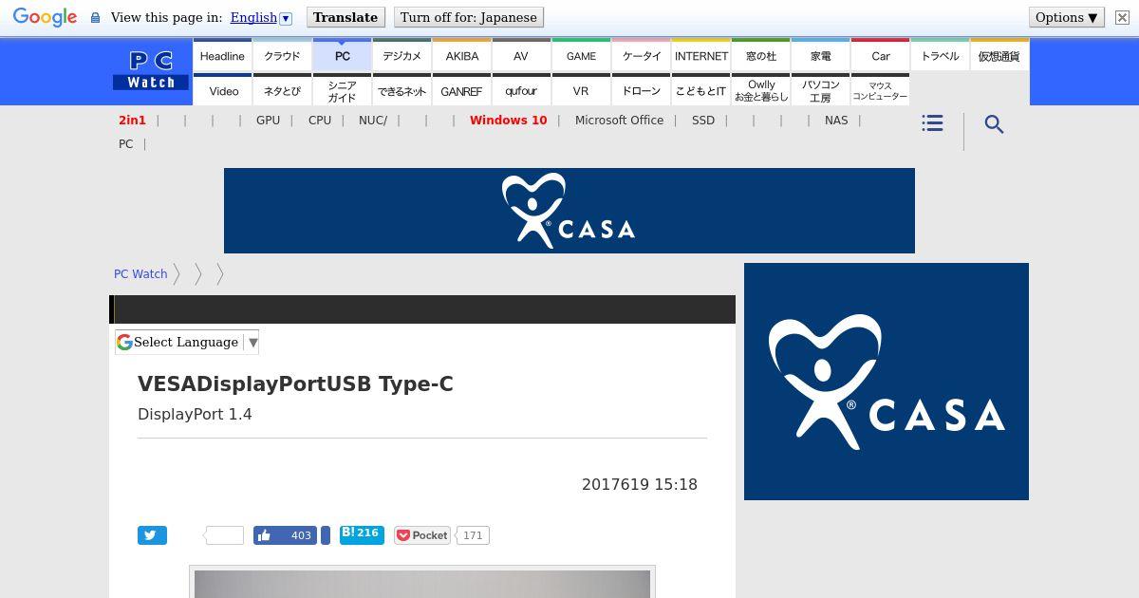Open the Car tab

[x=881, y=55]
